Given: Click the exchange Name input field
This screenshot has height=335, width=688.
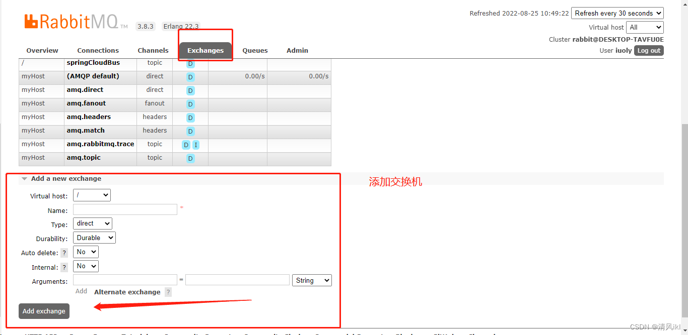Looking at the screenshot, I should click(x=125, y=209).
